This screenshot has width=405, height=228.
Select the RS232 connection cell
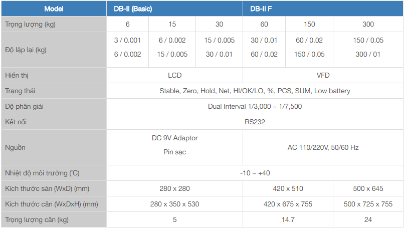pyautogui.click(x=255, y=122)
